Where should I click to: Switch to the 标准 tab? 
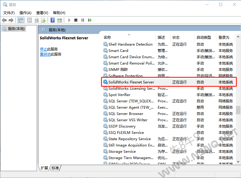pos(55,168)
